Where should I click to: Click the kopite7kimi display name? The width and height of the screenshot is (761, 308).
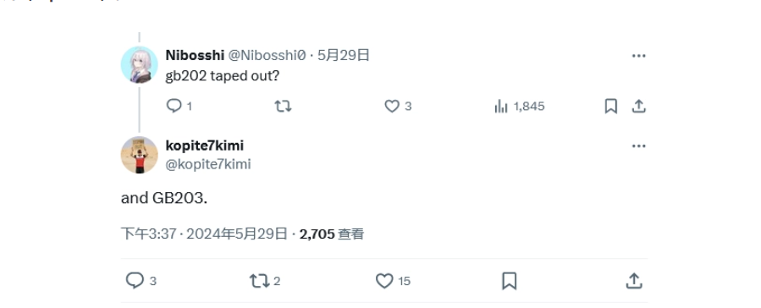[204, 146]
